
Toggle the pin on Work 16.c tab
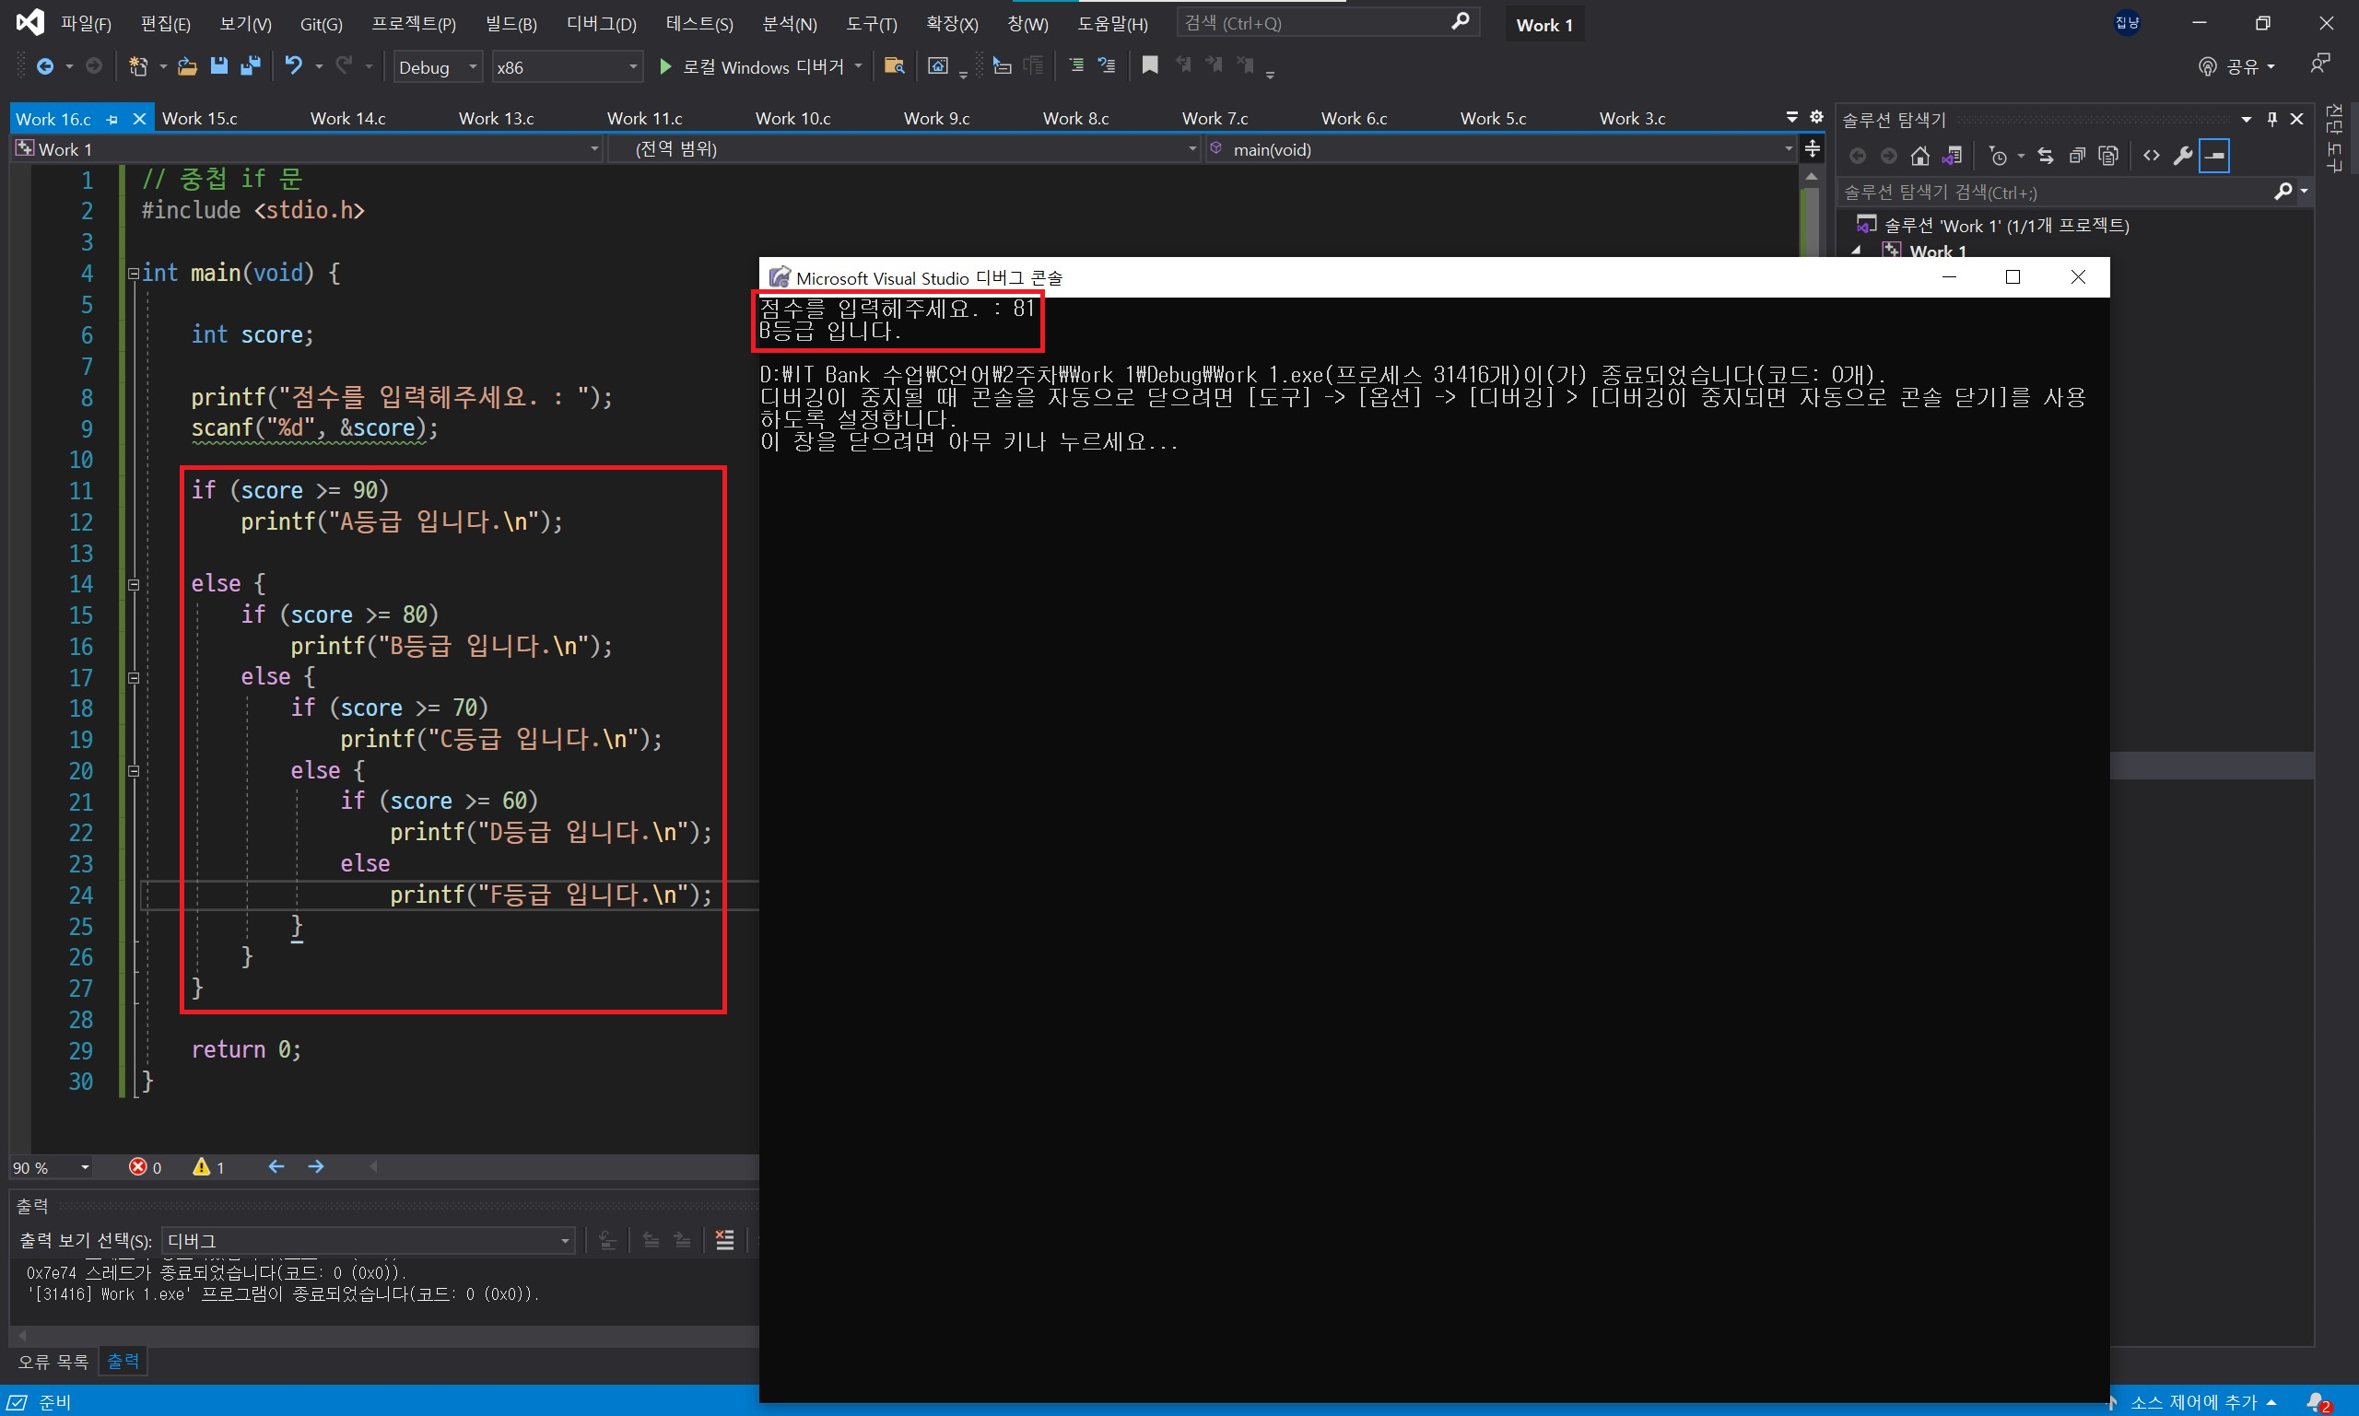[112, 119]
